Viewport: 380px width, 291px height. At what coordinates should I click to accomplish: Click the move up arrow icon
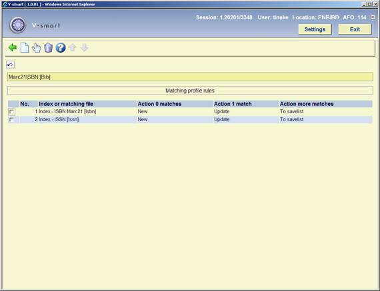73,48
